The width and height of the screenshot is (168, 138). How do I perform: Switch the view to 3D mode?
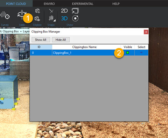[64, 19]
